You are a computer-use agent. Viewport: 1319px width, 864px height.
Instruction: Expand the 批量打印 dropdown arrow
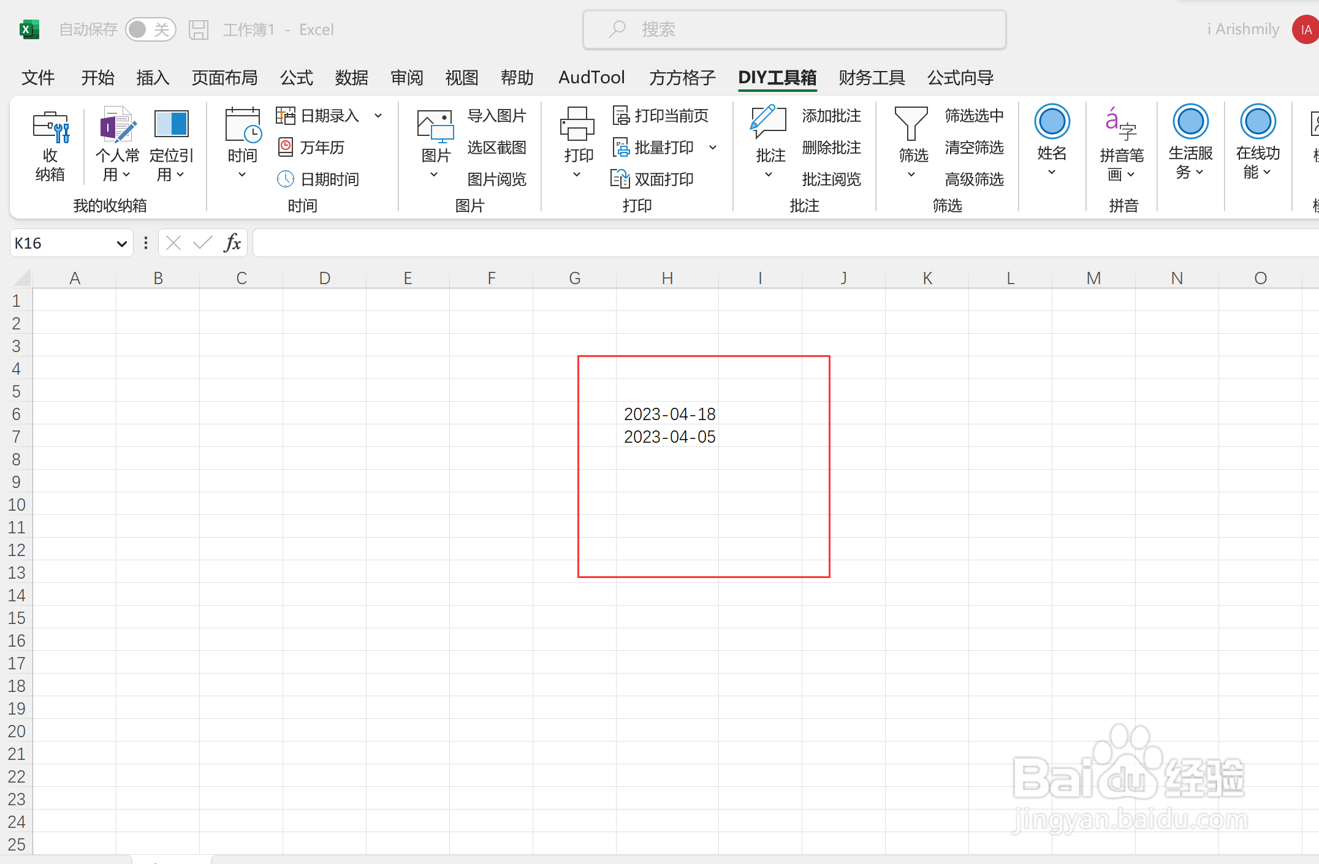click(x=713, y=147)
